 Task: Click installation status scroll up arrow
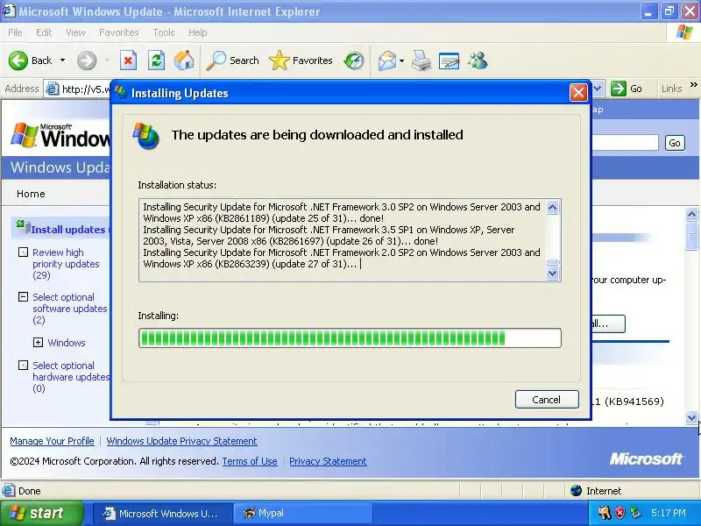coord(553,207)
